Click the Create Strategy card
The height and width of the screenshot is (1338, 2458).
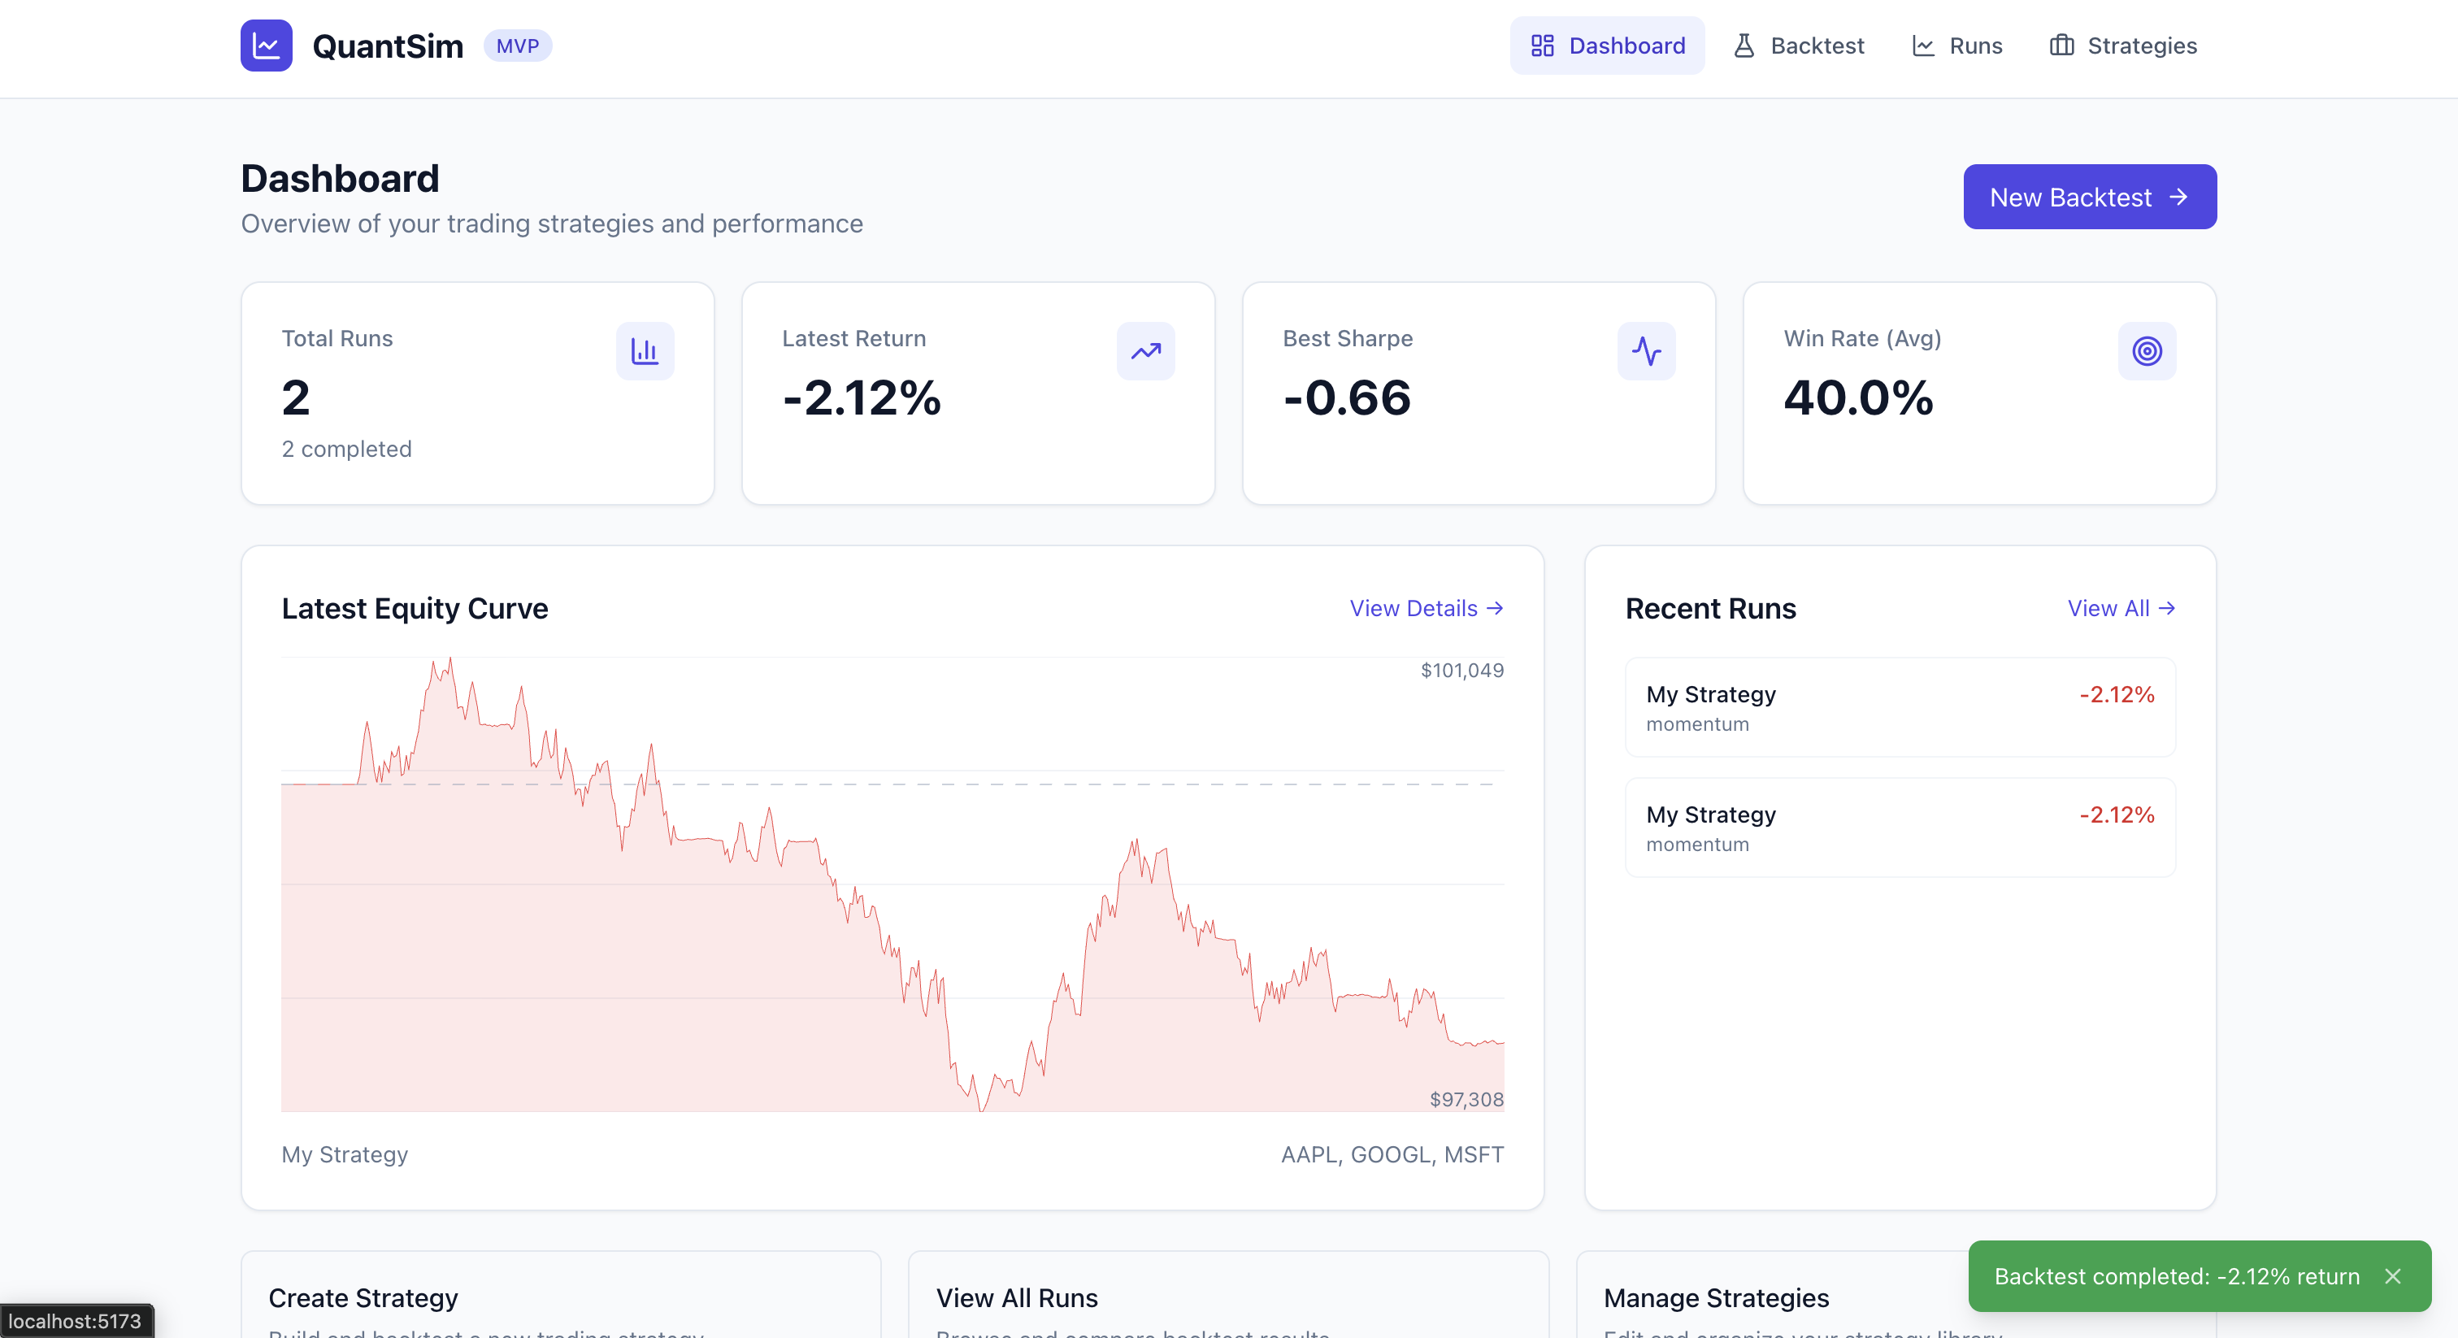(x=561, y=1298)
